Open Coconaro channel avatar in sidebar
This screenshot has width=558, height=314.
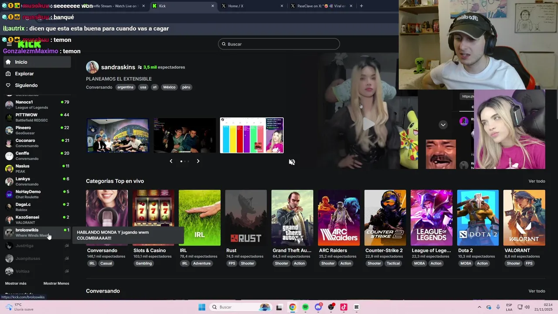click(x=9, y=143)
